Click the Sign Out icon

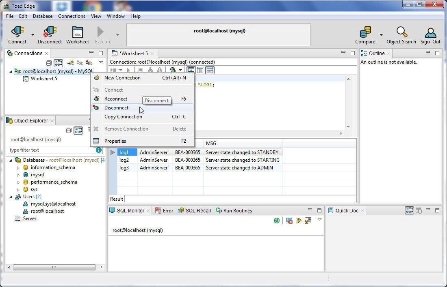click(x=430, y=32)
